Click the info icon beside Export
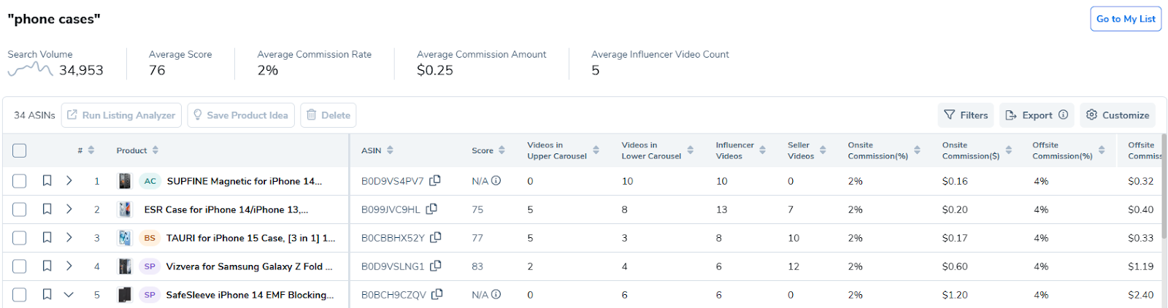Viewport: 1168px width, 308px height. coord(1063,115)
